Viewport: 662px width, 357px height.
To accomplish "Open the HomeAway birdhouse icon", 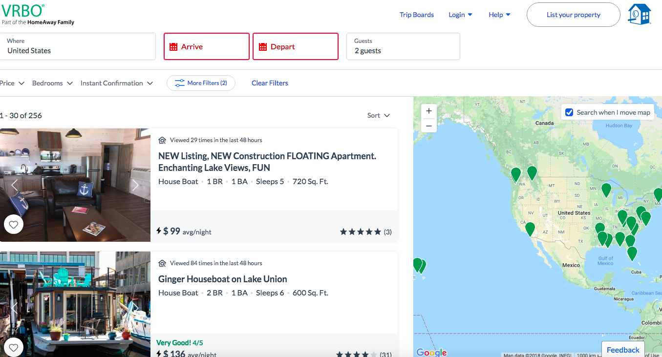I will pyautogui.click(x=640, y=15).
